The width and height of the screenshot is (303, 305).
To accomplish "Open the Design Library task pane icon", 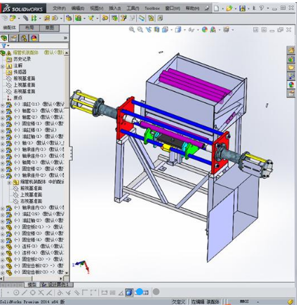I will [291, 59].
